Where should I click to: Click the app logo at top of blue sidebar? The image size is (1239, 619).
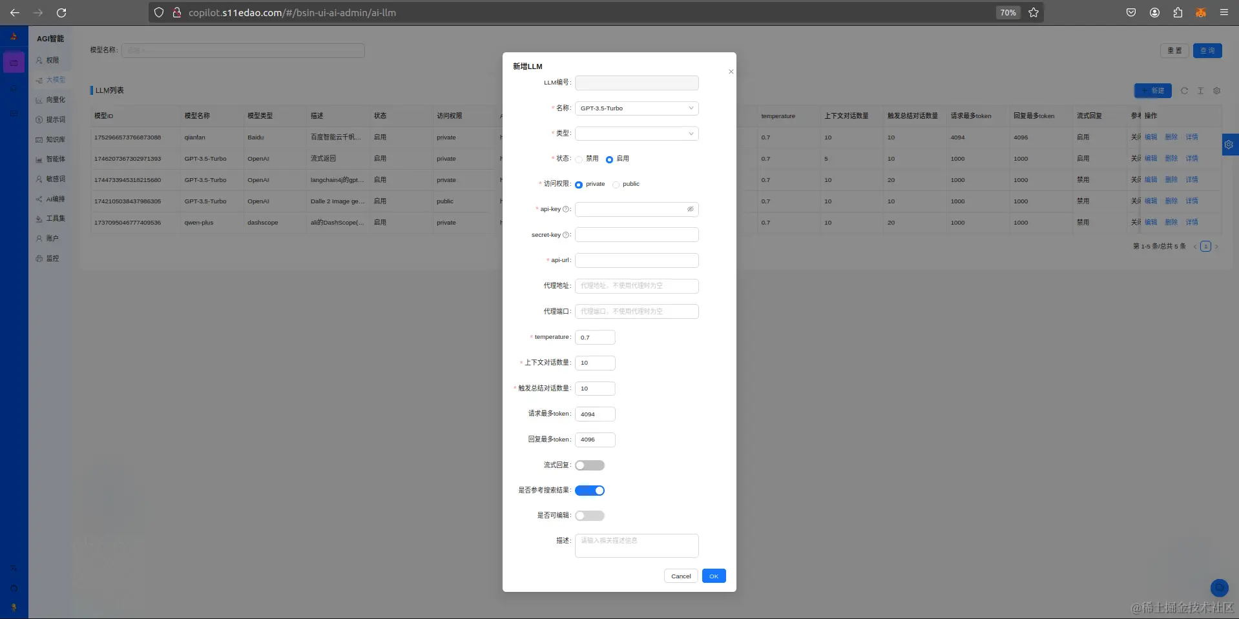point(14,37)
